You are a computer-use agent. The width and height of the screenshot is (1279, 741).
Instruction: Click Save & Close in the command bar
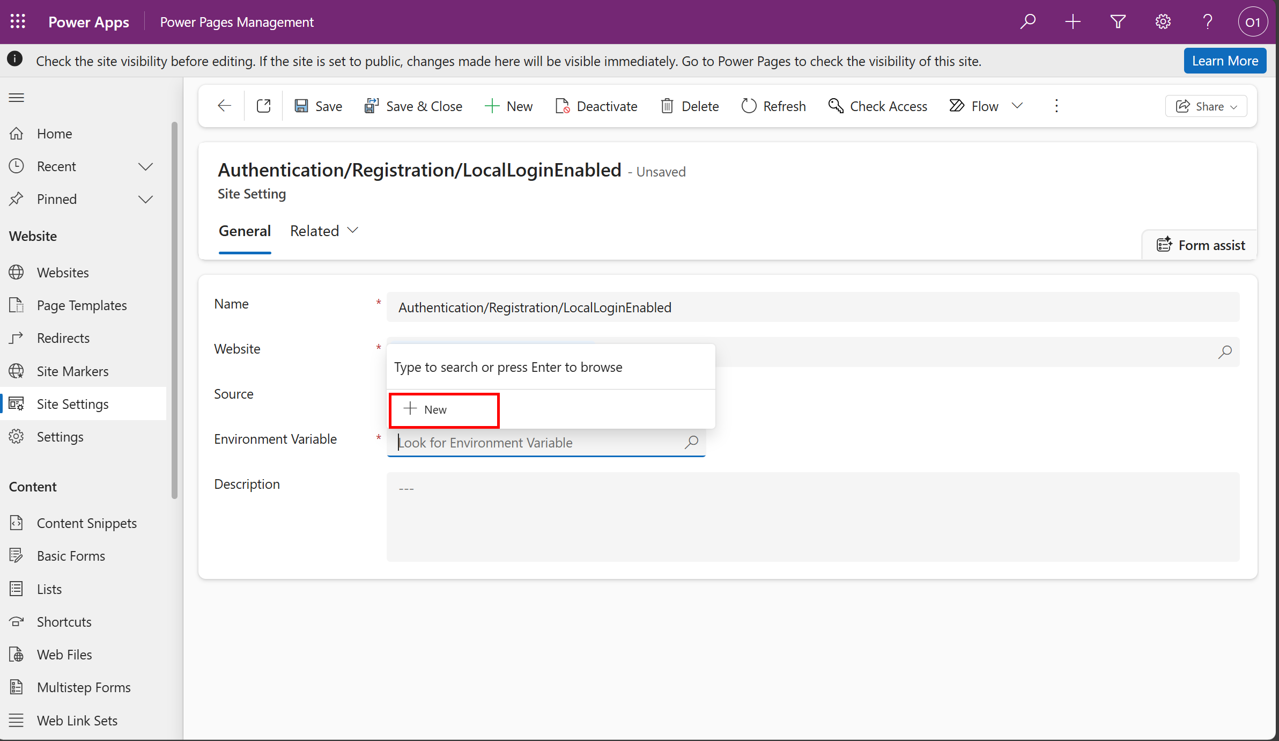(413, 106)
